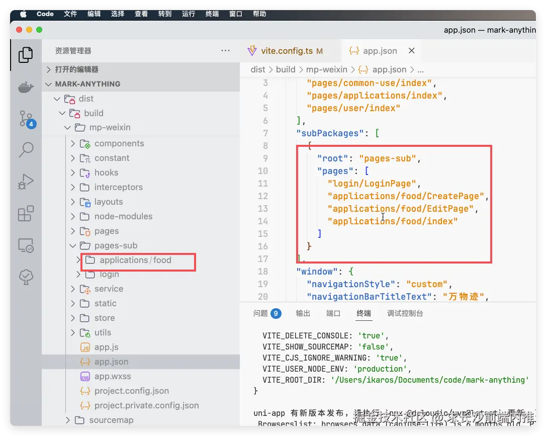Open the 文件 menu
546x436 pixels.
(x=70, y=14)
